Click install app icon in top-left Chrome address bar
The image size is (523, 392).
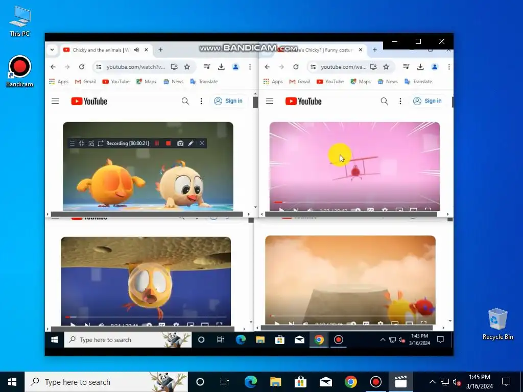tap(174, 67)
